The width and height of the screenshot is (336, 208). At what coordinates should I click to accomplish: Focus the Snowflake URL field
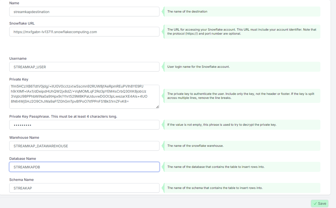click(x=84, y=32)
